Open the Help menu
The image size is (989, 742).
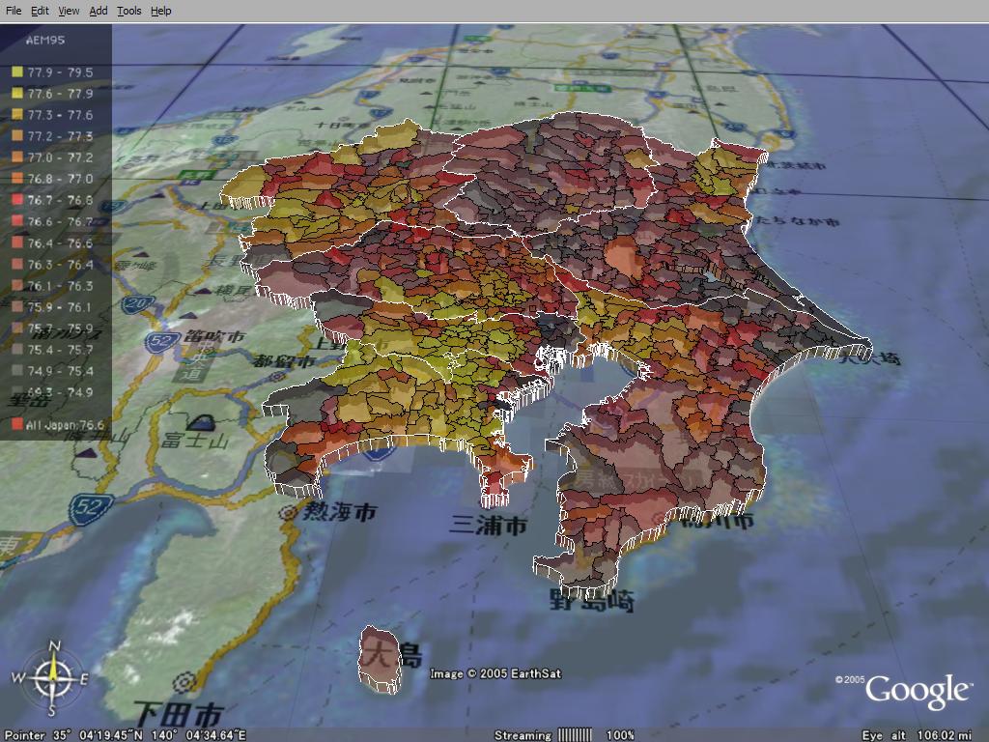click(161, 11)
